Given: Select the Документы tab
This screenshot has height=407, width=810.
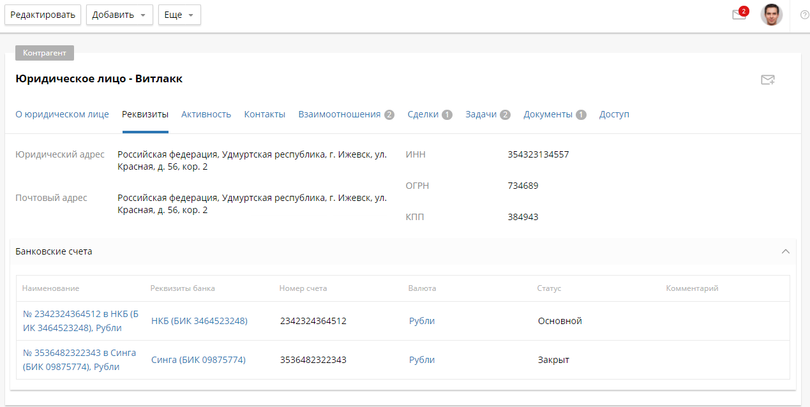Looking at the screenshot, I should point(548,114).
